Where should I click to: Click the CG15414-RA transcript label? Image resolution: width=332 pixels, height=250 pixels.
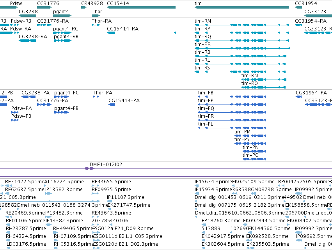pos(123,29)
